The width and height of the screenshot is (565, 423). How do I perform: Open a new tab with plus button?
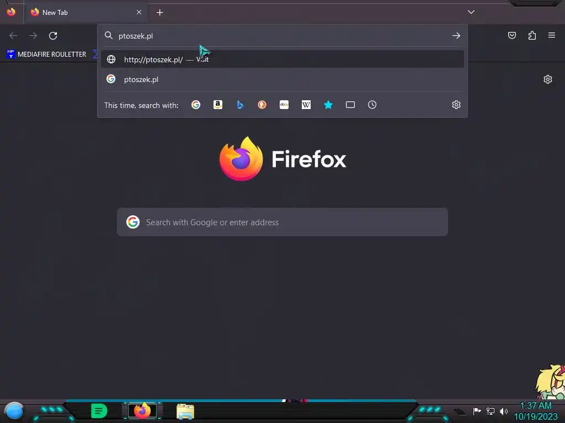point(159,13)
